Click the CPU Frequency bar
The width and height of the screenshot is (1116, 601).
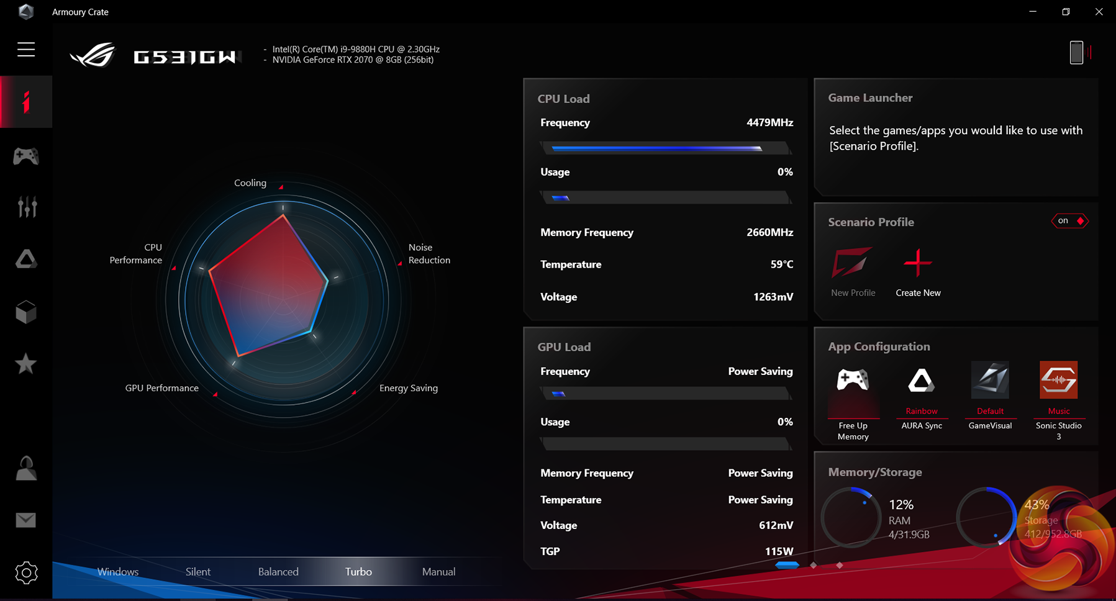coord(666,148)
